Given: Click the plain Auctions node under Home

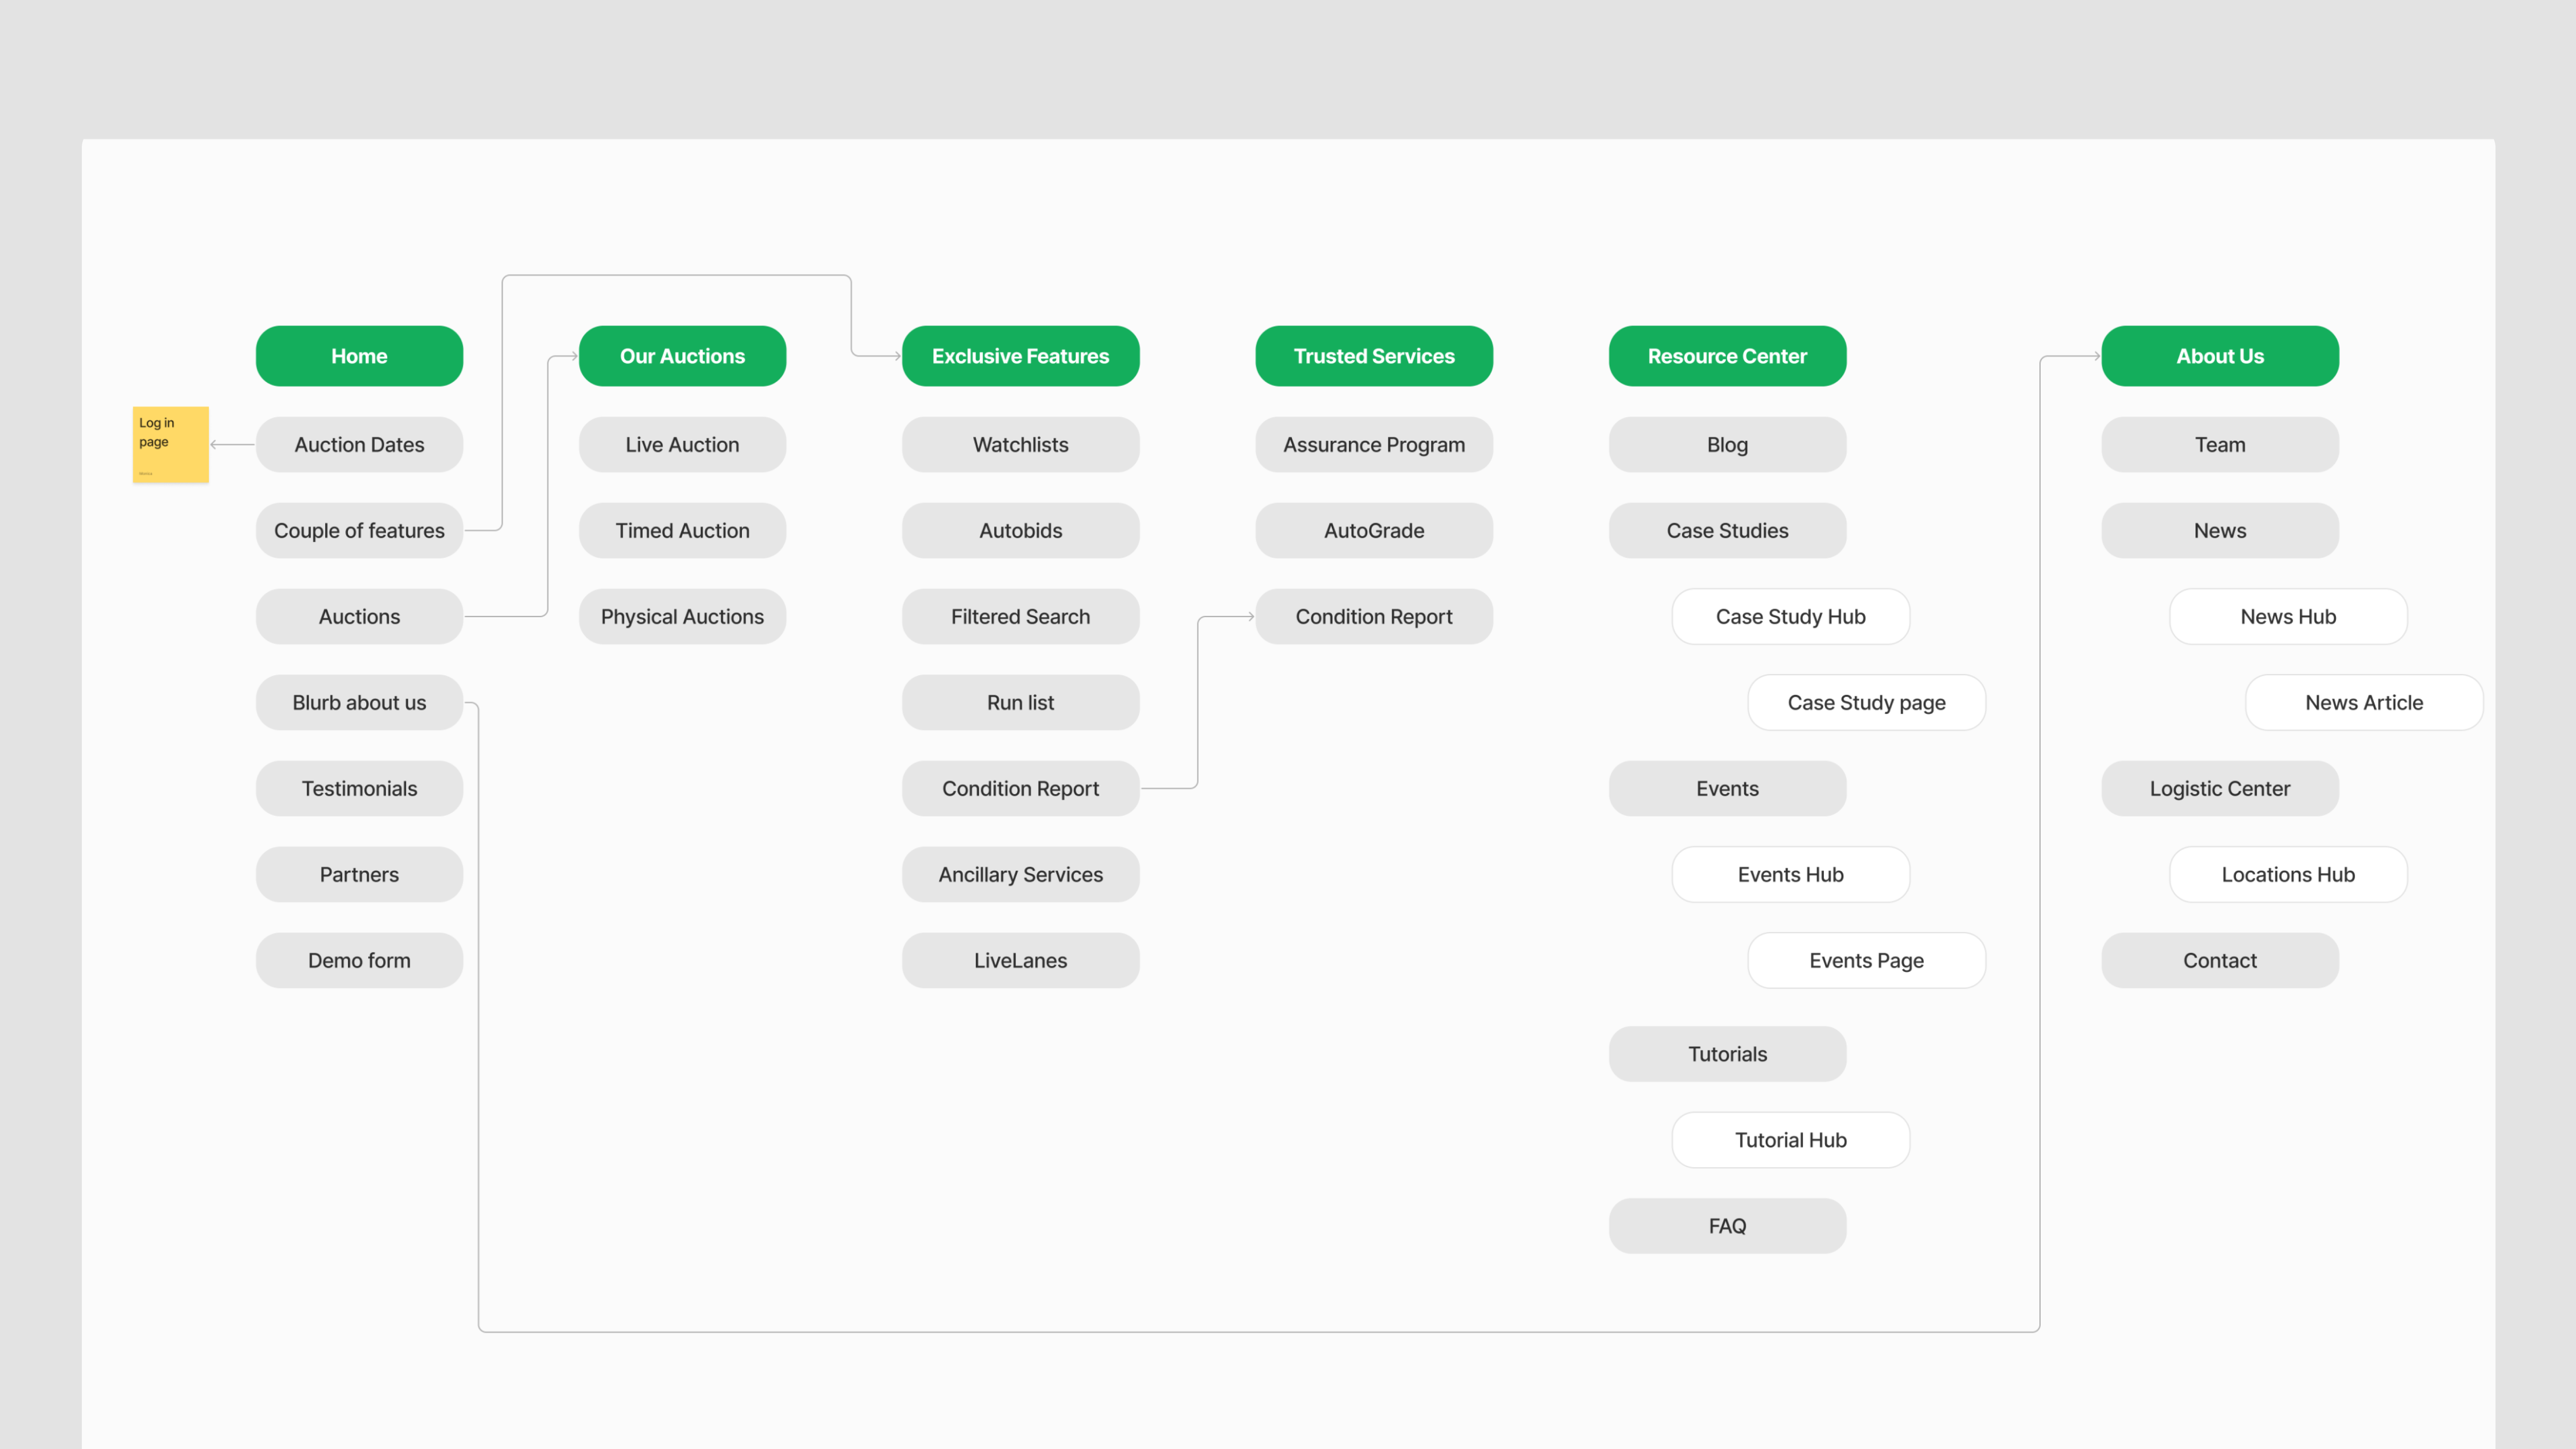Looking at the screenshot, I should [x=359, y=617].
